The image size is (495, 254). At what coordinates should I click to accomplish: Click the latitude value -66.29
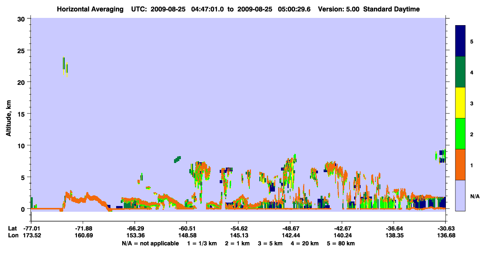tap(134, 228)
